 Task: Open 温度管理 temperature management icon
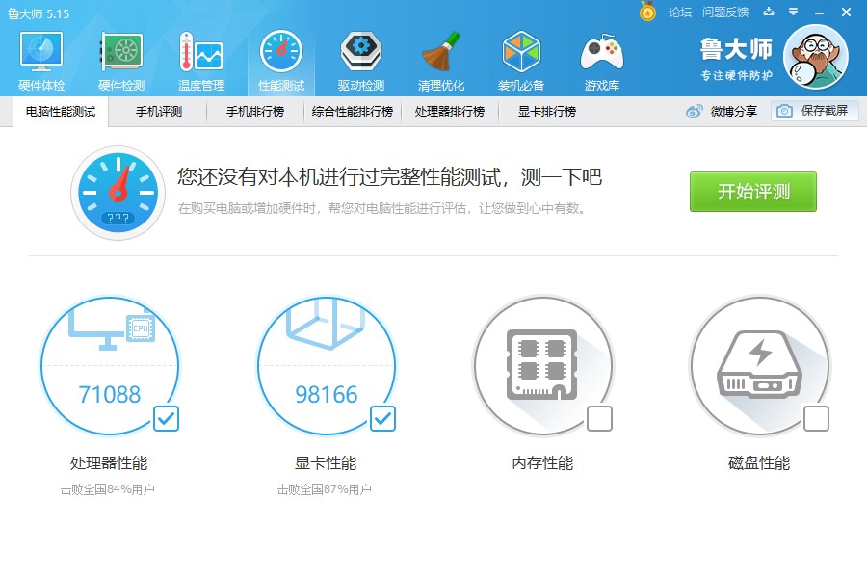(201, 61)
